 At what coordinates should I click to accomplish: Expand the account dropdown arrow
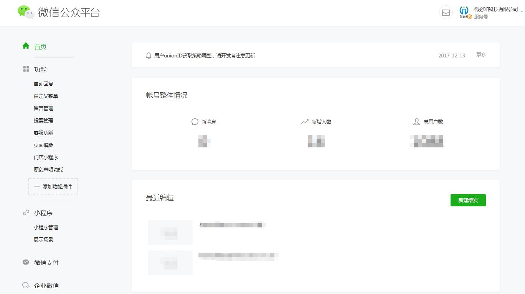pyautogui.click(x=522, y=11)
